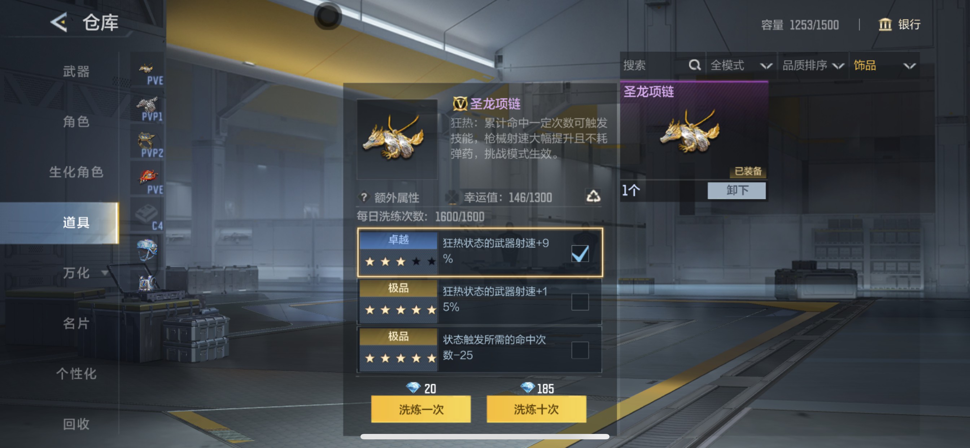Click the 卸下 unequip button
Screen dimensions: 970x448
[737, 190]
